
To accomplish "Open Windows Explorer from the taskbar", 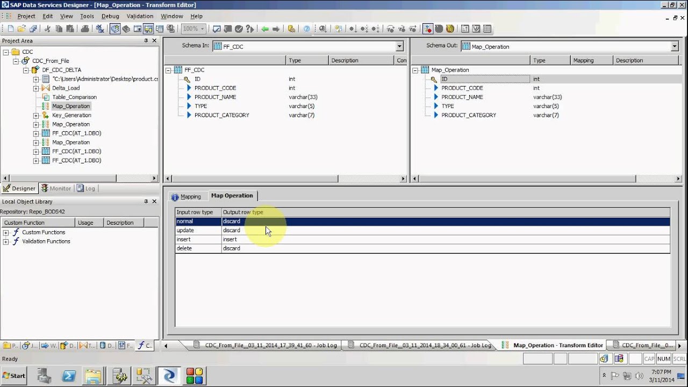I will [x=93, y=376].
